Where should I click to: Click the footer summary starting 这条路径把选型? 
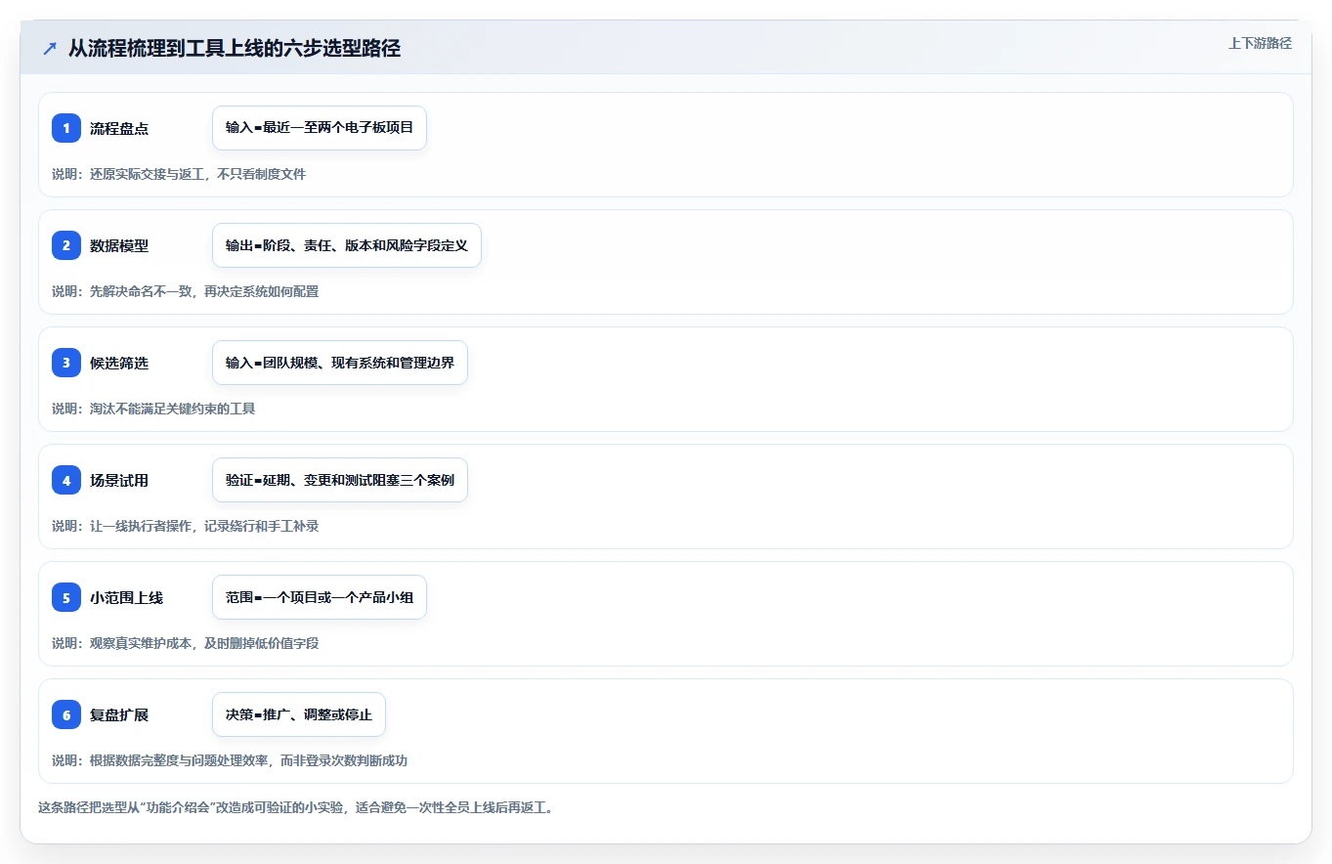(296, 807)
